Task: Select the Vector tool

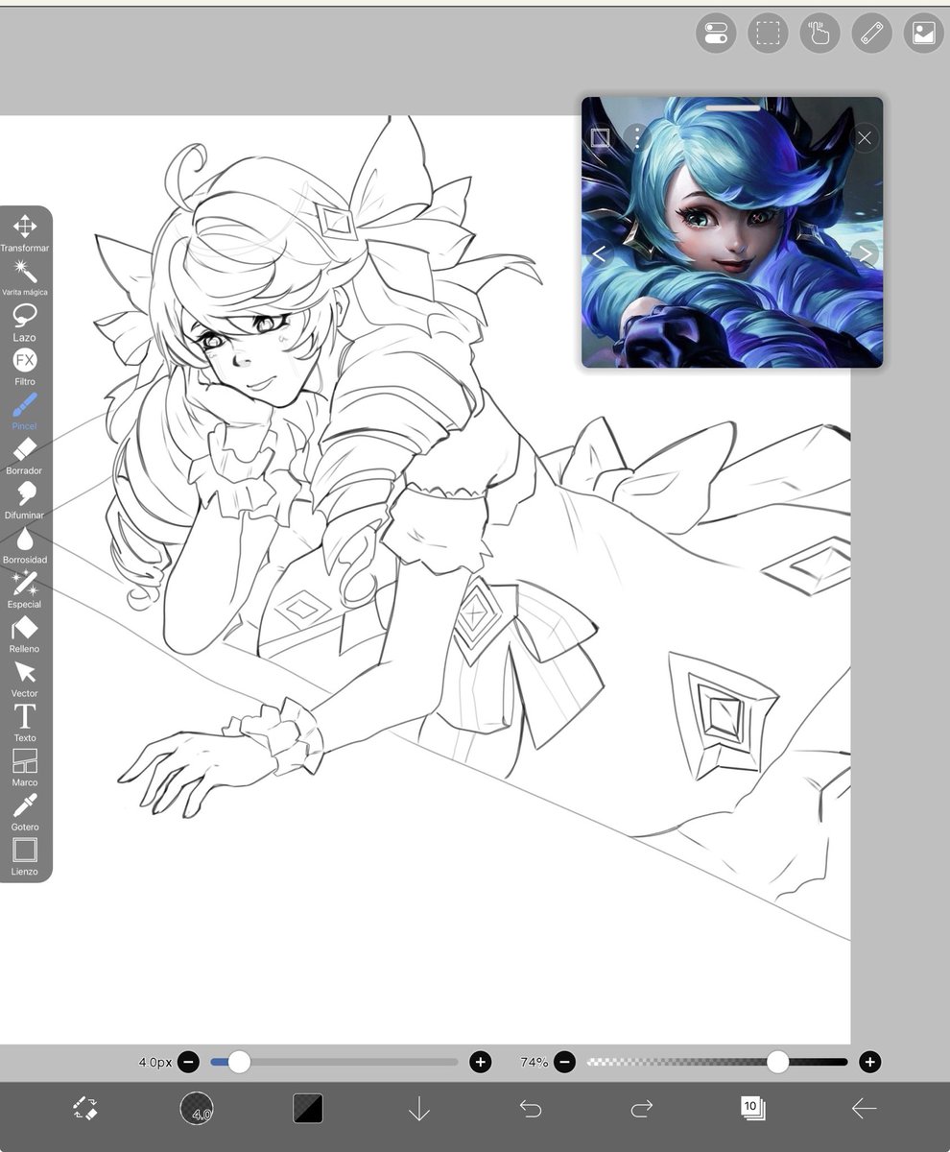Action: click(25, 678)
